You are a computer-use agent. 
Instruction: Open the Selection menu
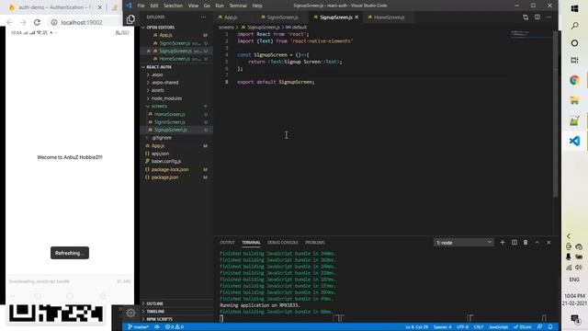click(173, 6)
